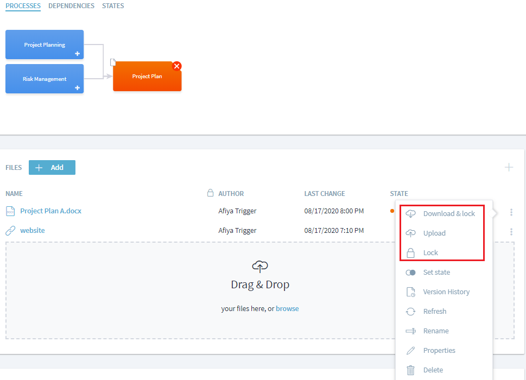This screenshot has height=380, width=526.
Task: Click the plus icon on Project Planning box
Action: [x=77, y=54]
